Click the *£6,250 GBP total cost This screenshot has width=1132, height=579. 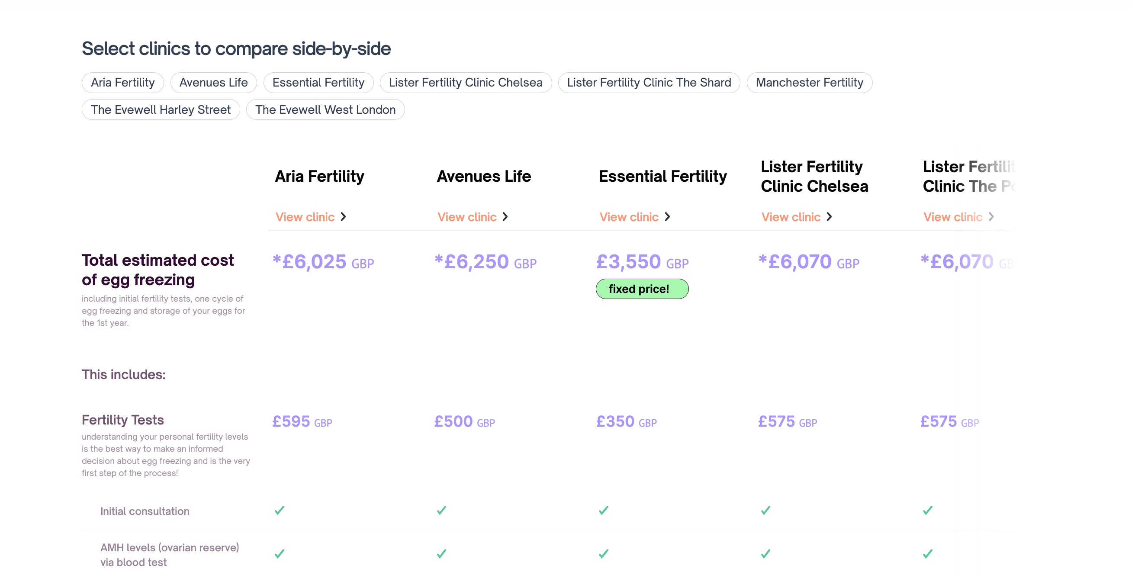tap(486, 262)
